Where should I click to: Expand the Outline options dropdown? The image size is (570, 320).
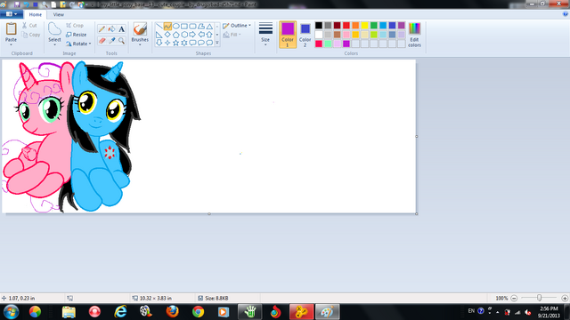point(237,26)
